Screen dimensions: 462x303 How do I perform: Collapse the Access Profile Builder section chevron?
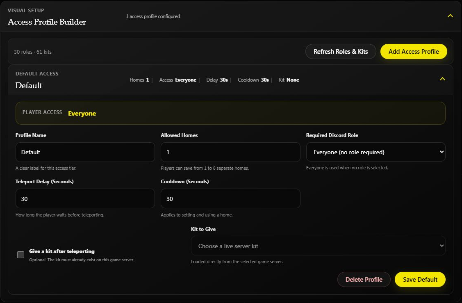coord(450,16)
